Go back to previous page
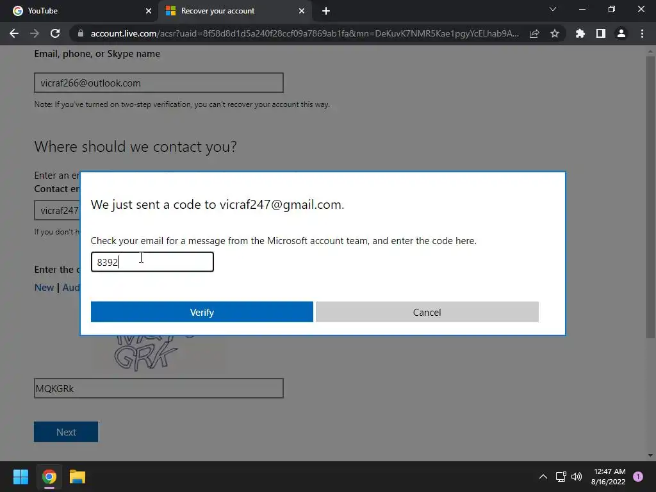 14,33
